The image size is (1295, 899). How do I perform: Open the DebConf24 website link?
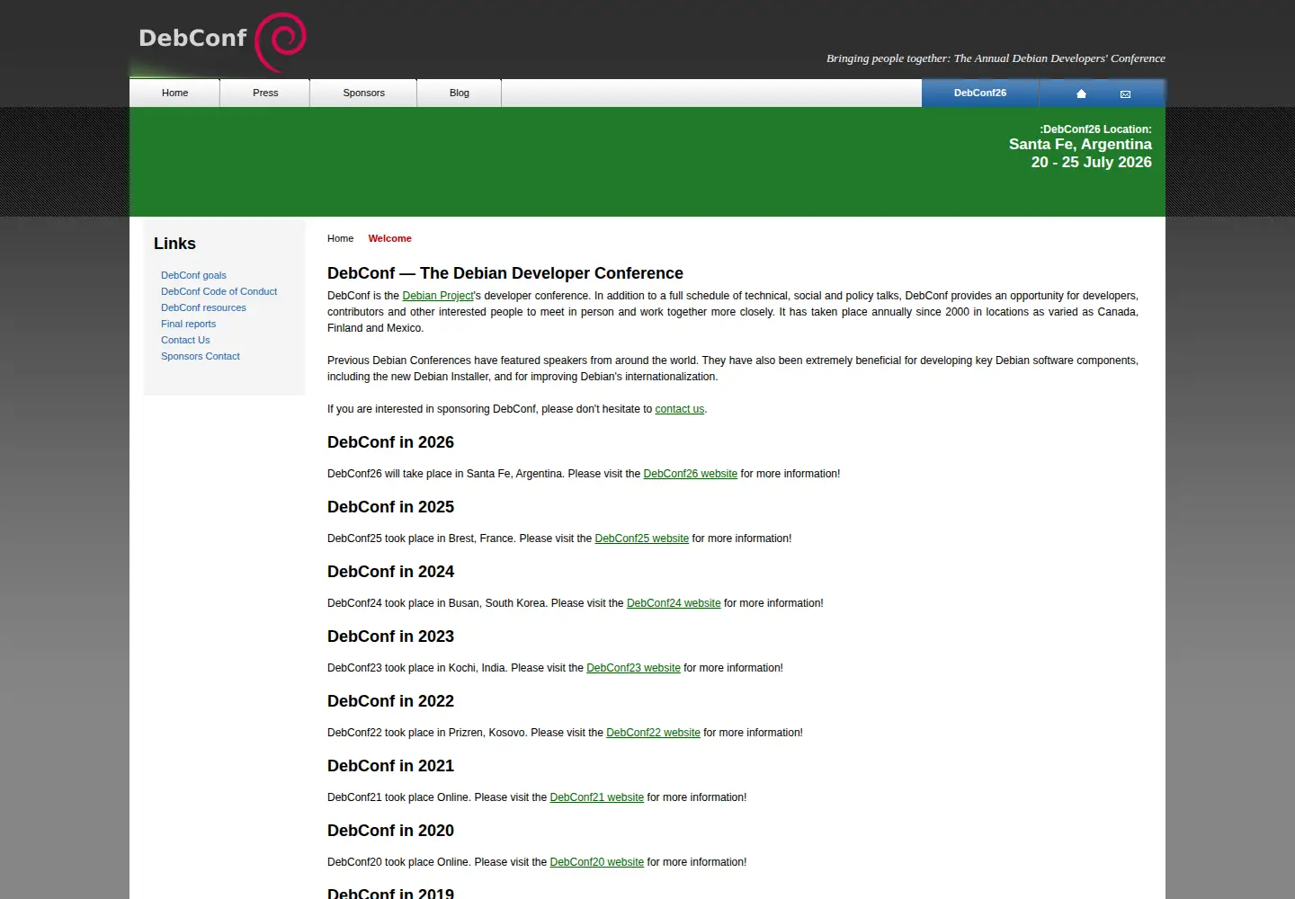674,603
